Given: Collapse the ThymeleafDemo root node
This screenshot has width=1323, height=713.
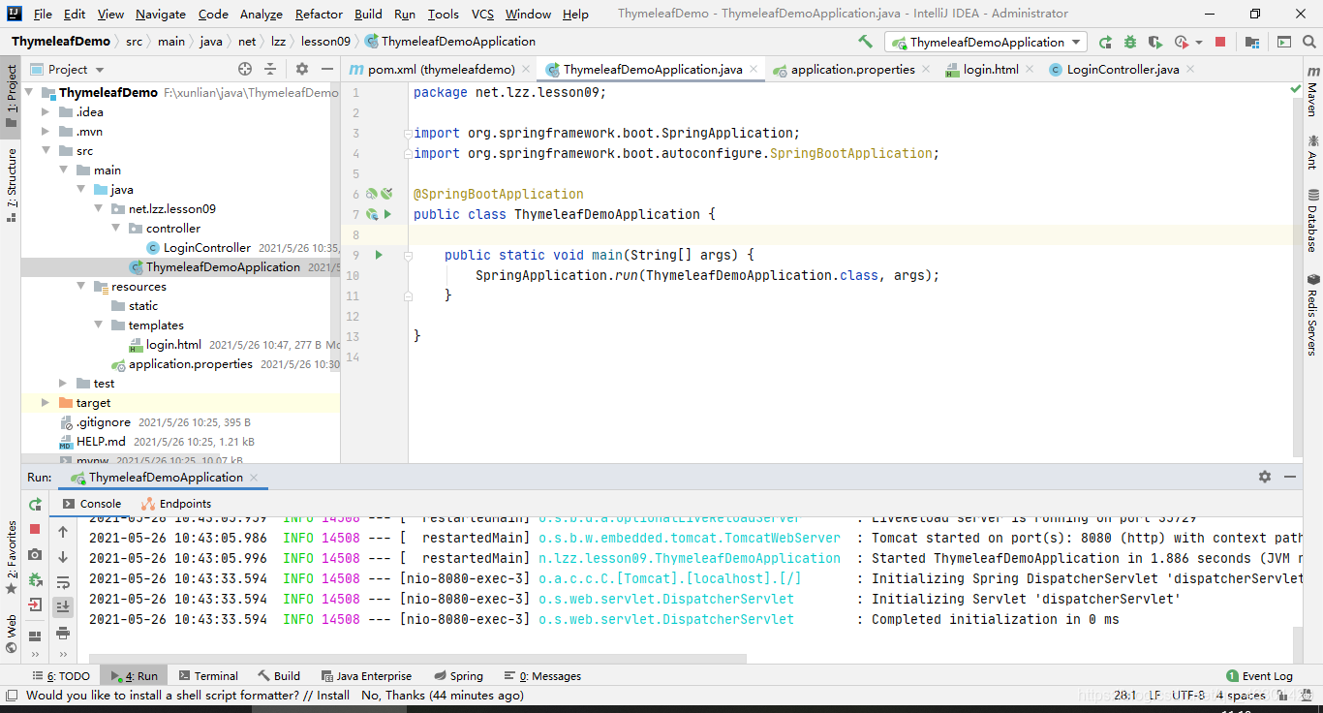Looking at the screenshot, I should pyautogui.click(x=28, y=93).
